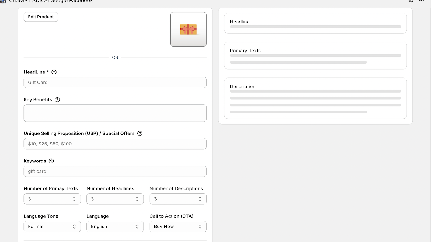
Task: Click the Edit Product button
Action: point(41,17)
